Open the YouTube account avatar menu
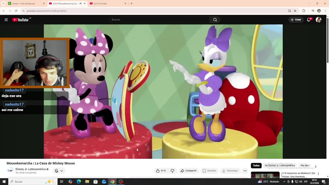Screen dimensions: 329x185 (x=318, y=20)
